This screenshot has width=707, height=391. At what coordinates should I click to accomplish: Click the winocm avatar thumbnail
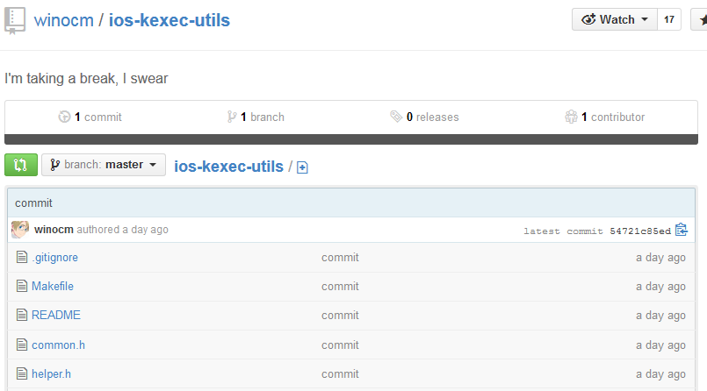20,230
